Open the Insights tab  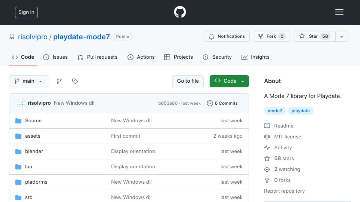255,57
